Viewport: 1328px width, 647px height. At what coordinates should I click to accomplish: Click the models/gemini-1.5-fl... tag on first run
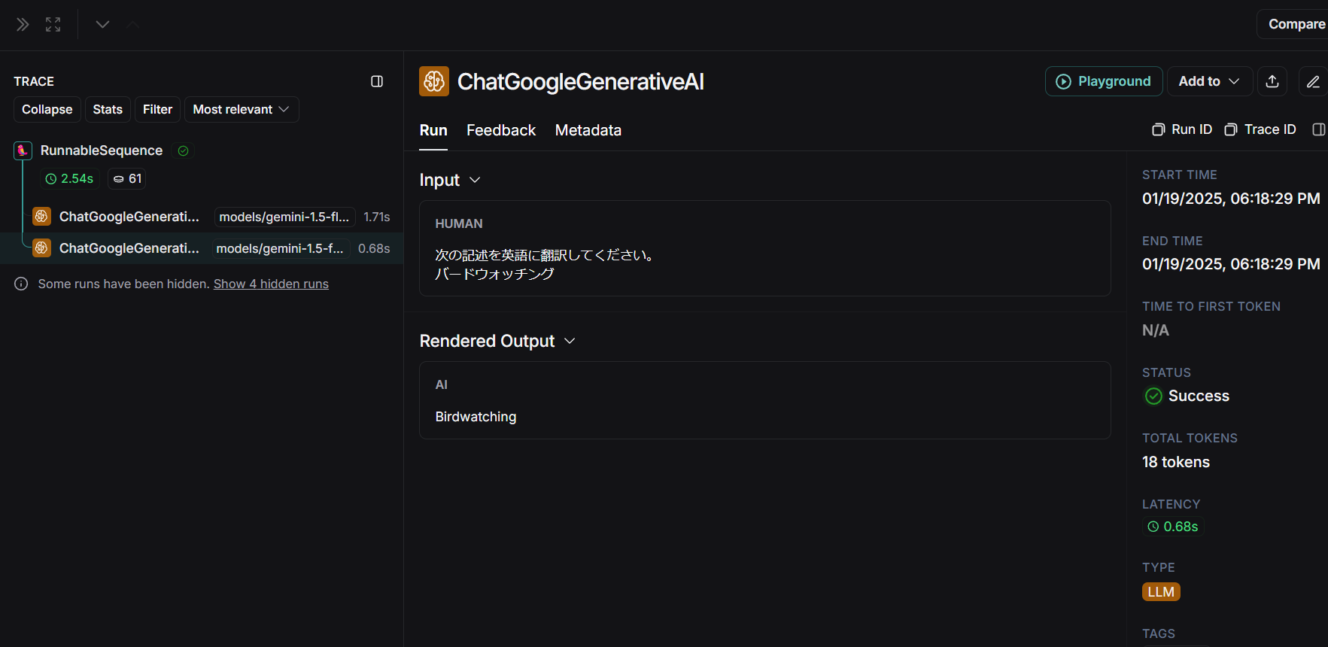click(x=284, y=217)
